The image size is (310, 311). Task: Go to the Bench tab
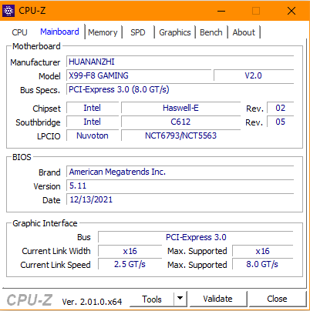[x=211, y=32]
